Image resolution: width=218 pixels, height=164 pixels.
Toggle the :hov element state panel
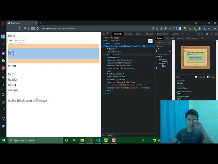tap(159, 42)
